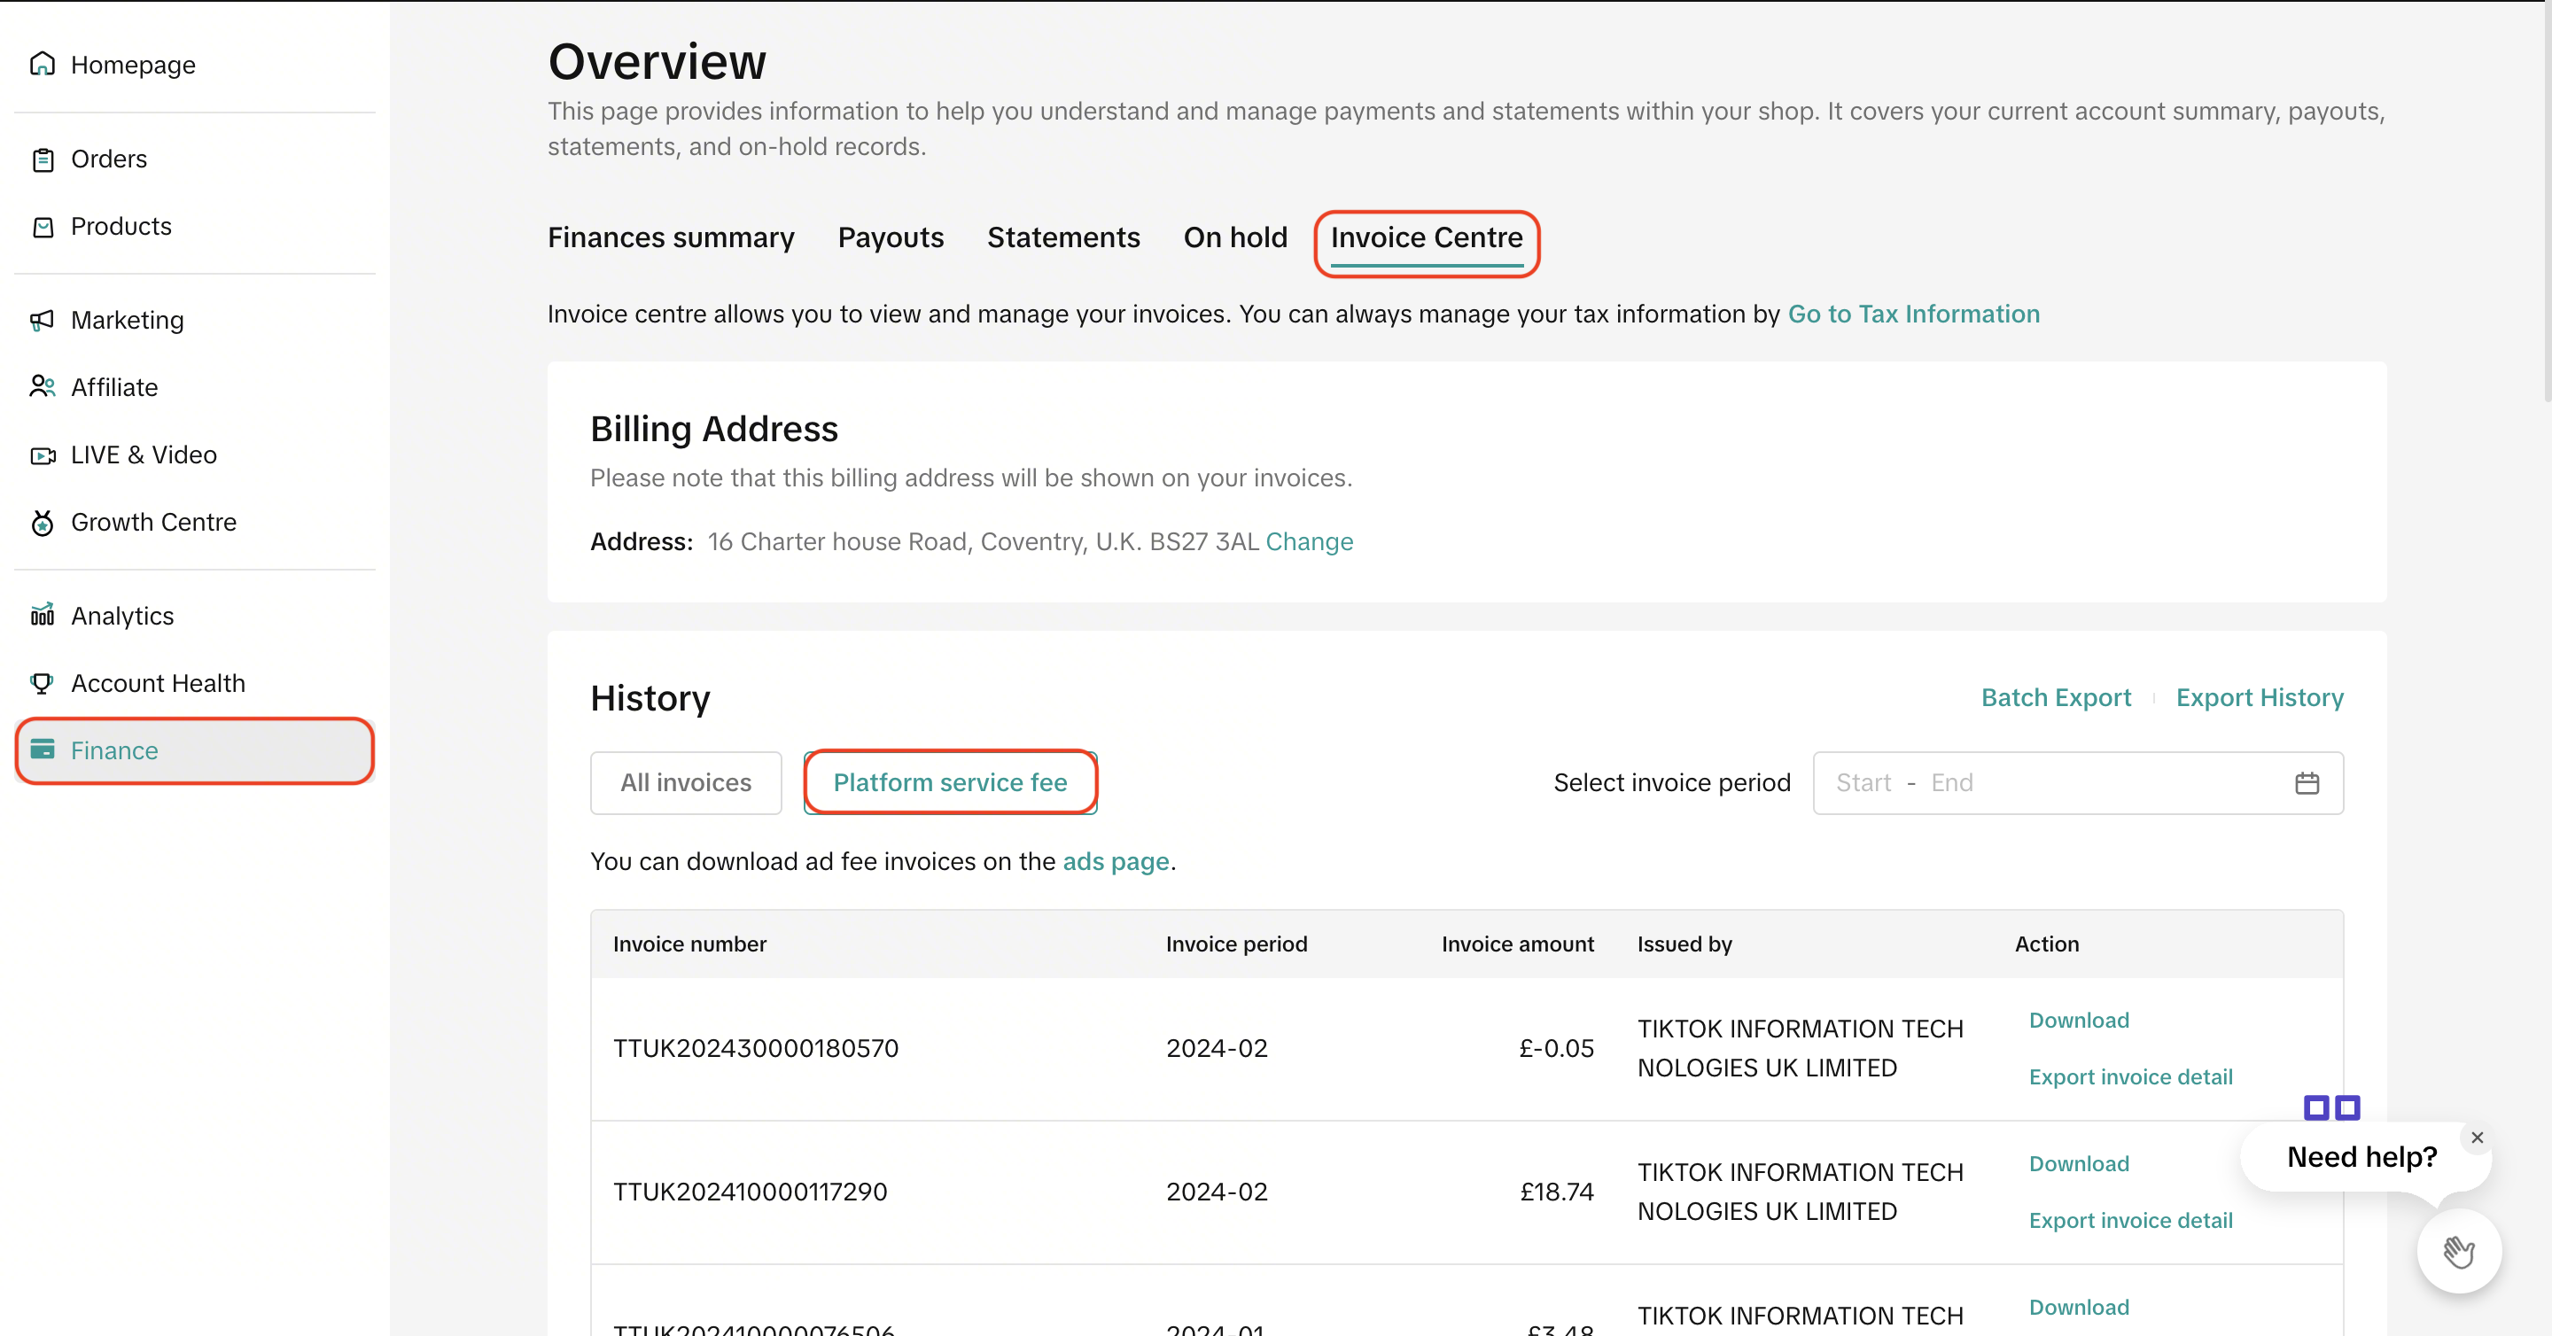Screen dimensions: 2552x1336
Task: Click the LIVE & Video camera icon
Action: click(x=43, y=455)
